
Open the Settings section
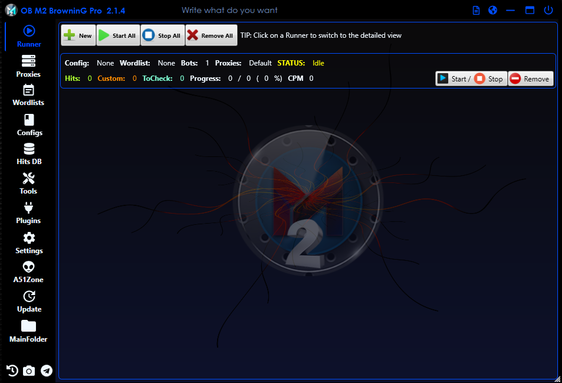29,243
